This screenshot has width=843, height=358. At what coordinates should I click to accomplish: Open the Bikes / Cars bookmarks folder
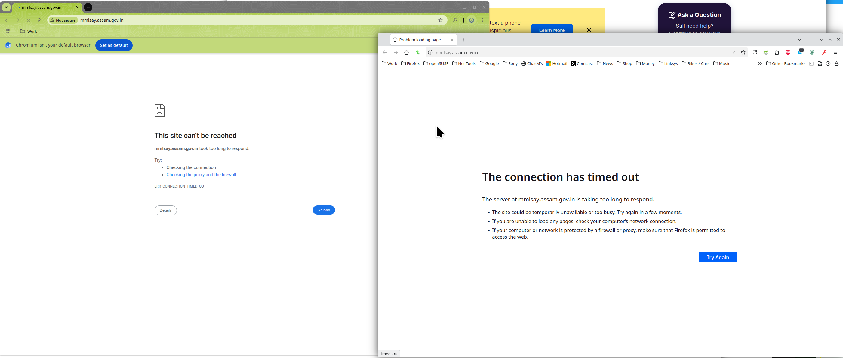(695, 64)
